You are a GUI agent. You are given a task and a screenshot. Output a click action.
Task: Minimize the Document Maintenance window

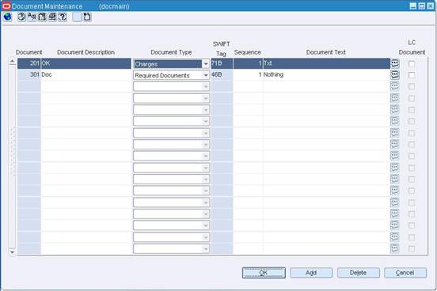[413, 6]
